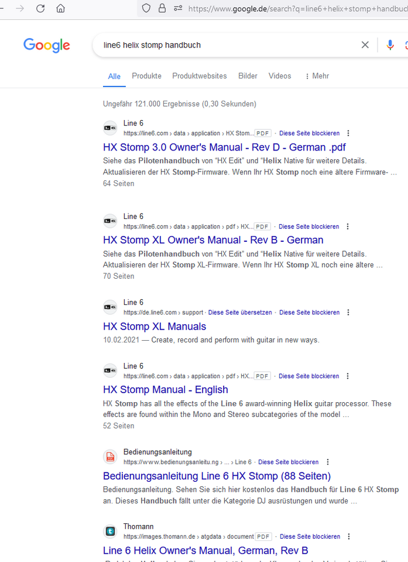408x562 pixels.
Task: Click the padlock site security icon
Action: (162, 8)
